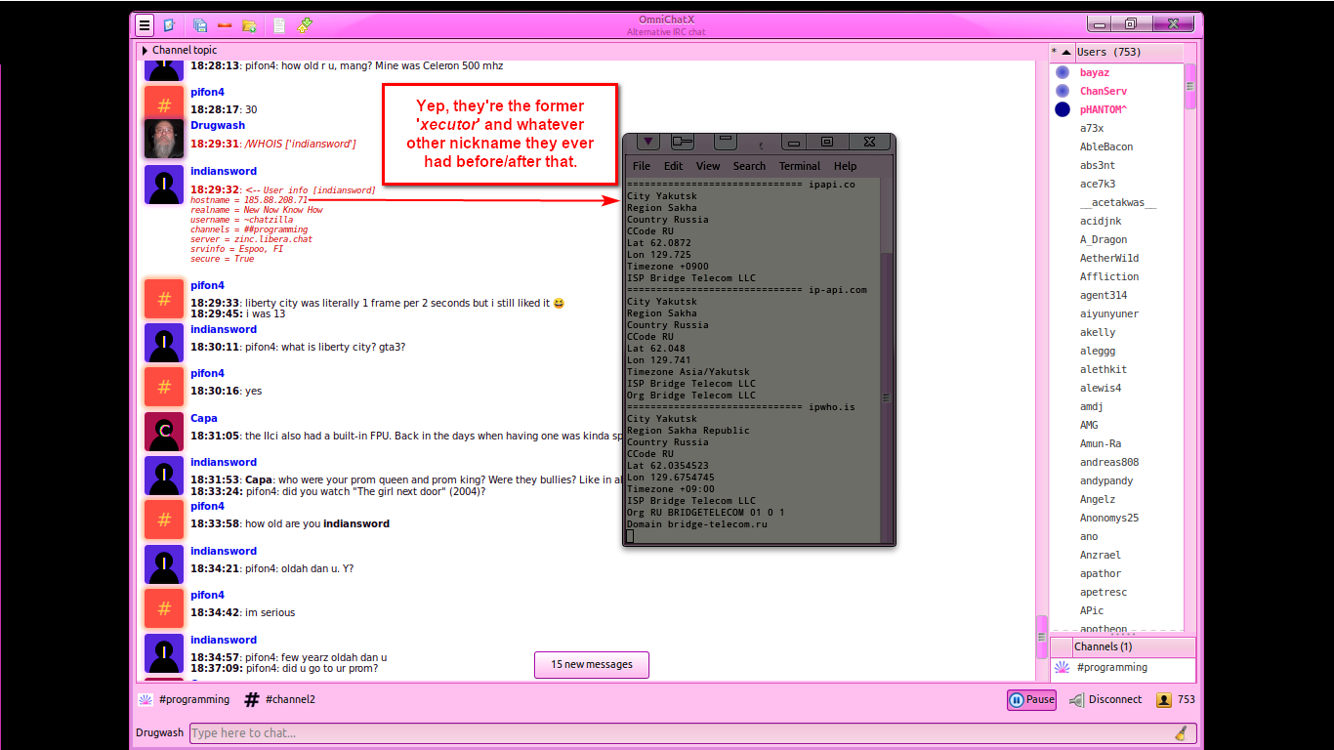
Task: Open the Terminal menu in terminal window
Action: [800, 166]
